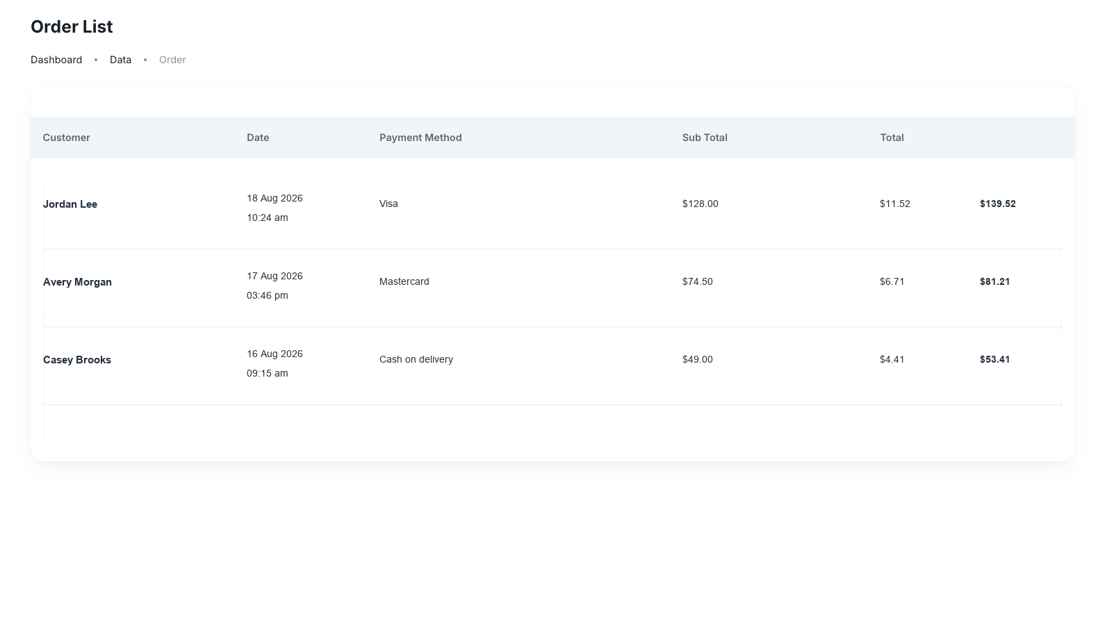The width and height of the screenshot is (1105, 642).
Task: Click the $49.00 sub total value
Action: click(x=698, y=359)
